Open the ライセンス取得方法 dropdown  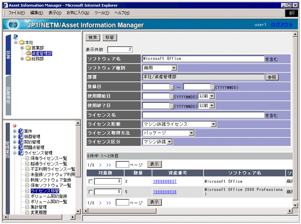(x=192, y=133)
